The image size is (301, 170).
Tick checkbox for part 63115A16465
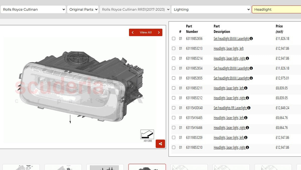174,118
